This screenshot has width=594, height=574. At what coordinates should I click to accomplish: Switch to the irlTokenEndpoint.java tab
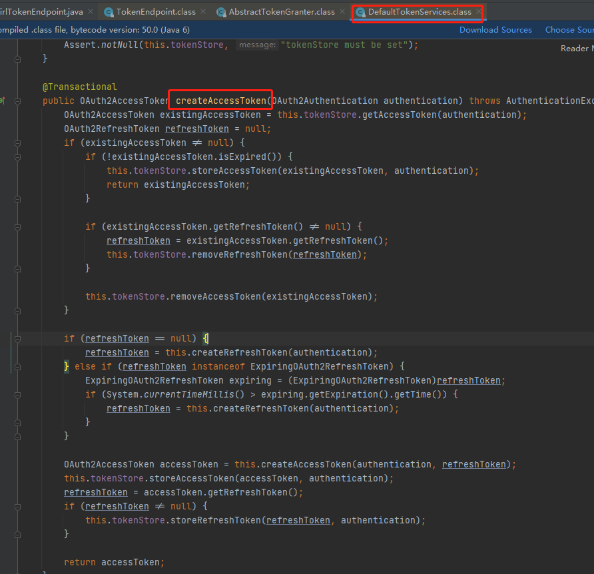pos(41,12)
